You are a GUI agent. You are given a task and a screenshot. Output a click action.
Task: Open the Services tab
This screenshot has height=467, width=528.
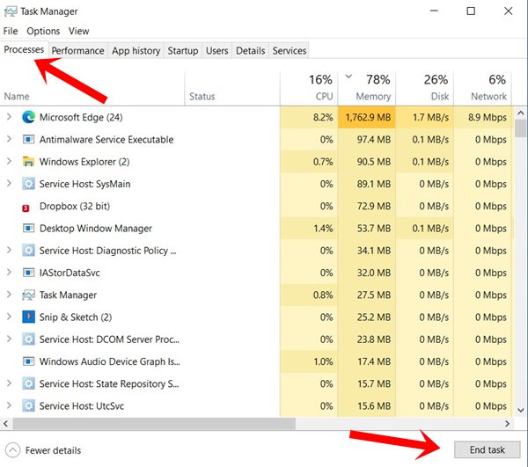coord(290,50)
